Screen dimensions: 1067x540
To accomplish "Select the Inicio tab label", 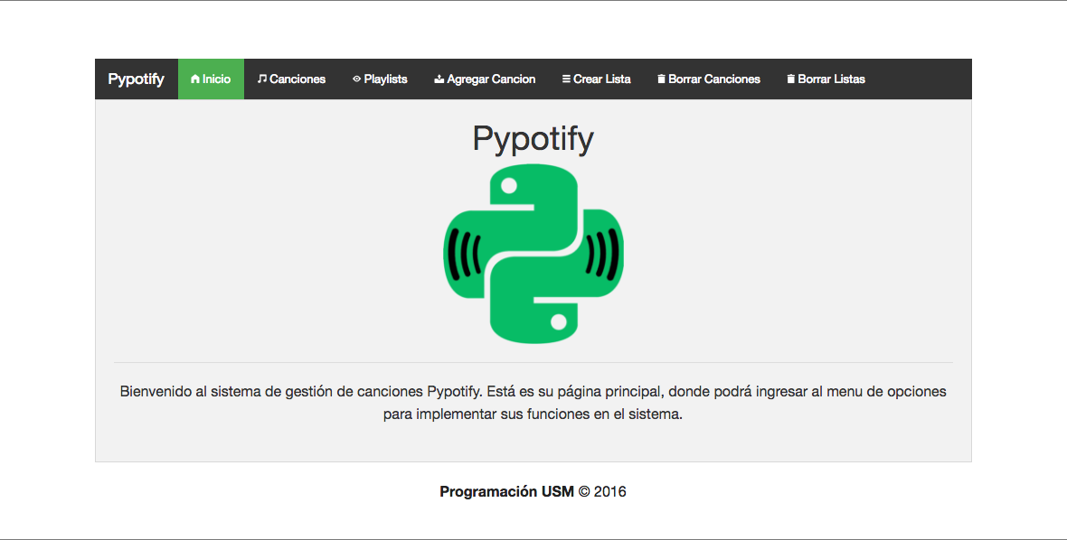I will point(217,79).
